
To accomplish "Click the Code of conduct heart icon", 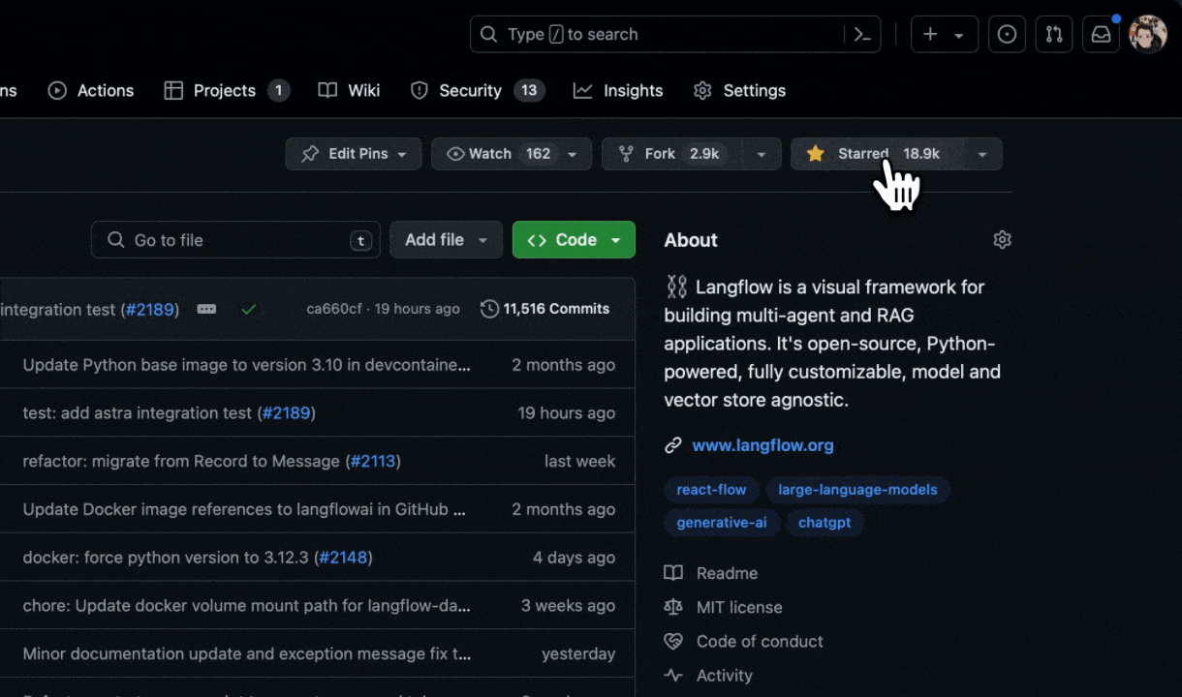I will coord(673,641).
